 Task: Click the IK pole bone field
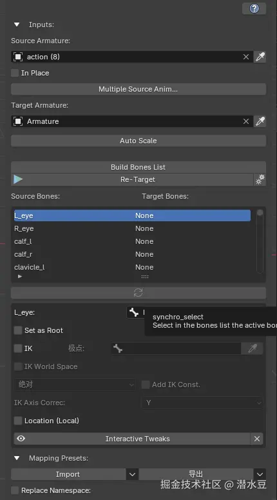[x=176, y=348]
